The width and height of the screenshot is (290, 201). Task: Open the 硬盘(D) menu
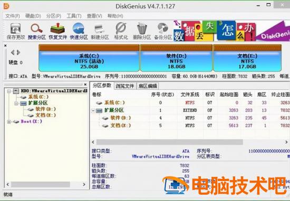[x=33, y=16]
